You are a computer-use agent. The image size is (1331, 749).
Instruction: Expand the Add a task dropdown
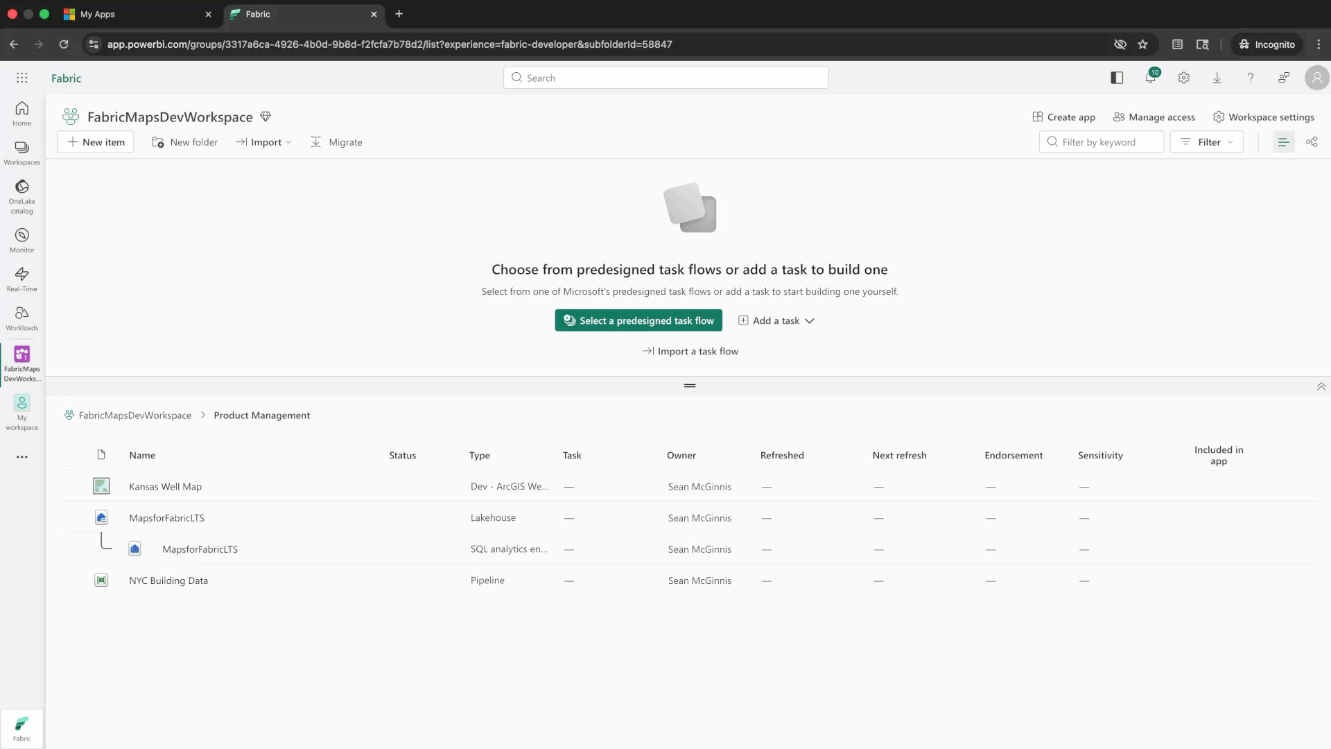(776, 320)
